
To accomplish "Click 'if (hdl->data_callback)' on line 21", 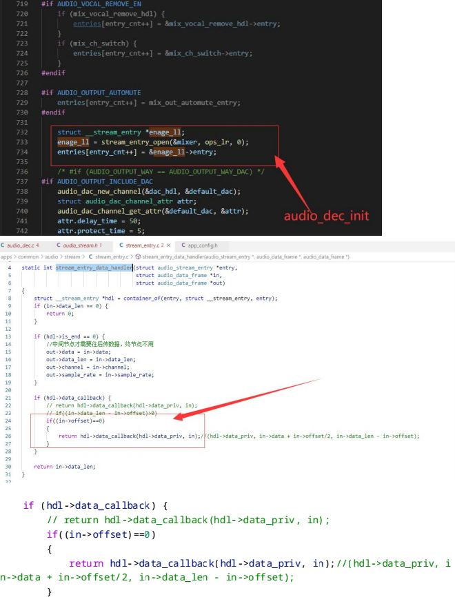I will pyautogui.click(x=70, y=398).
